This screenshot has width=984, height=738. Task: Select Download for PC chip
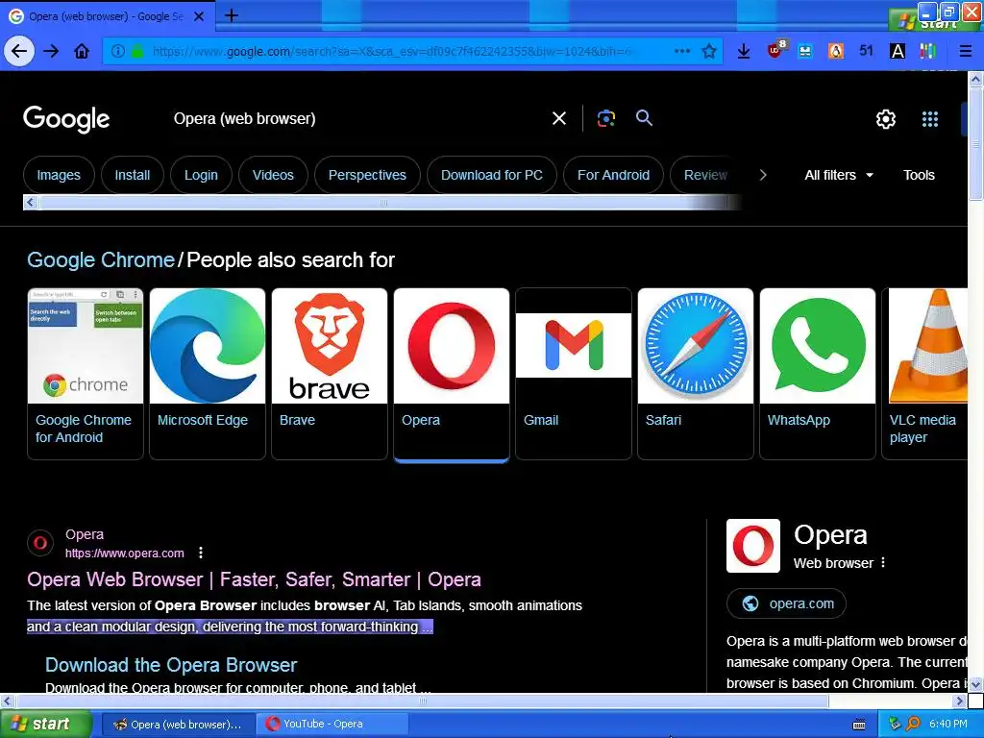point(492,175)
